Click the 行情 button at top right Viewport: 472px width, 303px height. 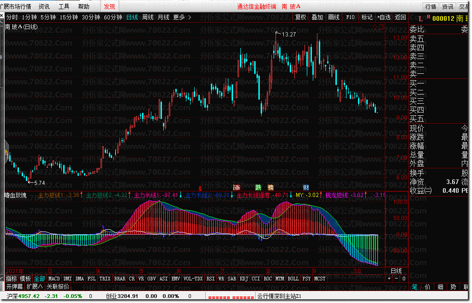coord(431,6)
